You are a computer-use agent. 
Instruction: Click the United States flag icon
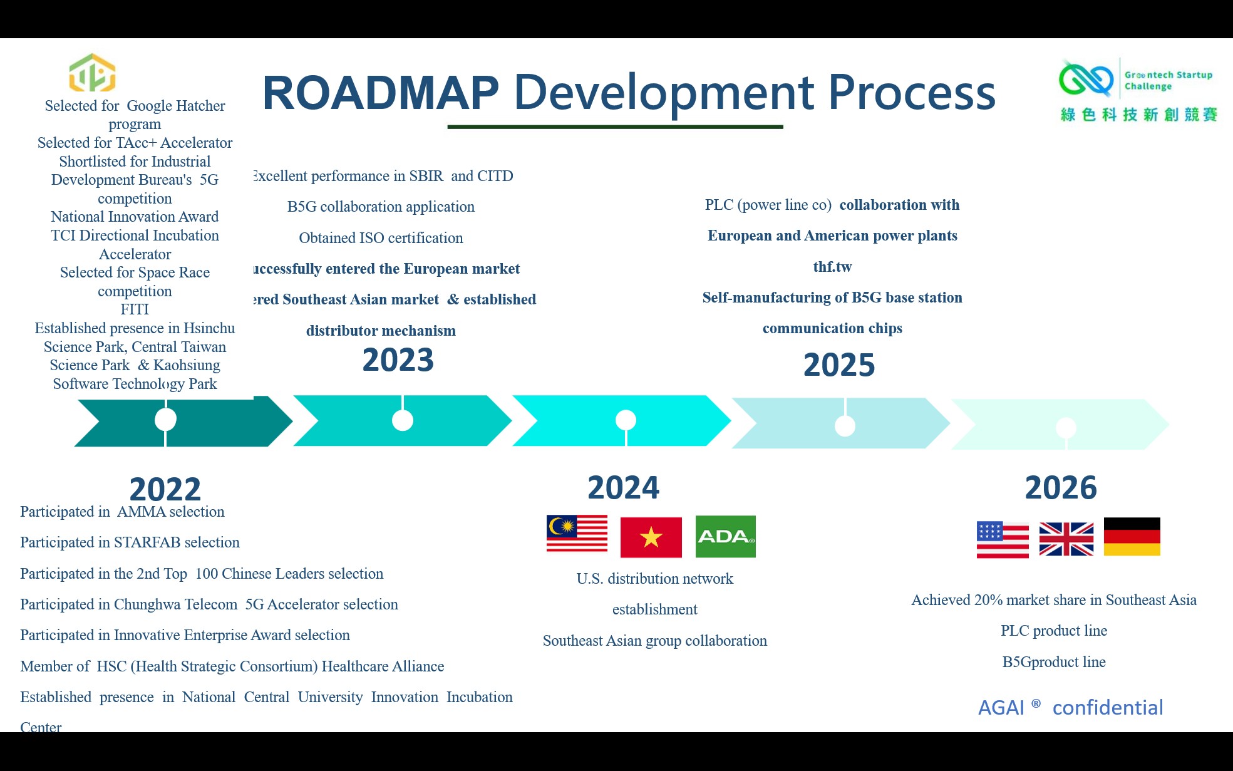(x=1002, y=539)
